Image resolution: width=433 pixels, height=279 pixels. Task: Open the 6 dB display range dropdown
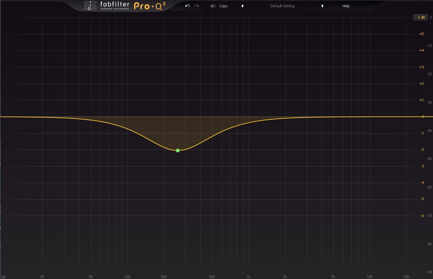pos(421,17)
